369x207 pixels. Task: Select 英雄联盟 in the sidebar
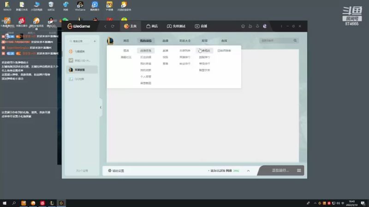click(x=82, y=70)
